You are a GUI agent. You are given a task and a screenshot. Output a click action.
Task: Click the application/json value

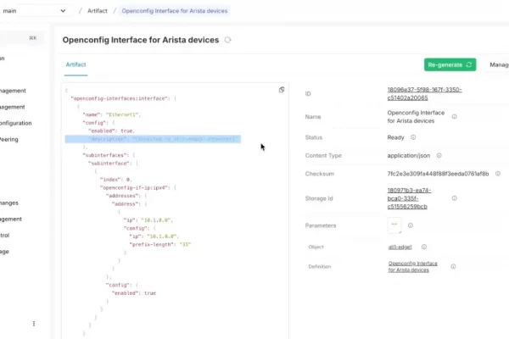point(408,155)
